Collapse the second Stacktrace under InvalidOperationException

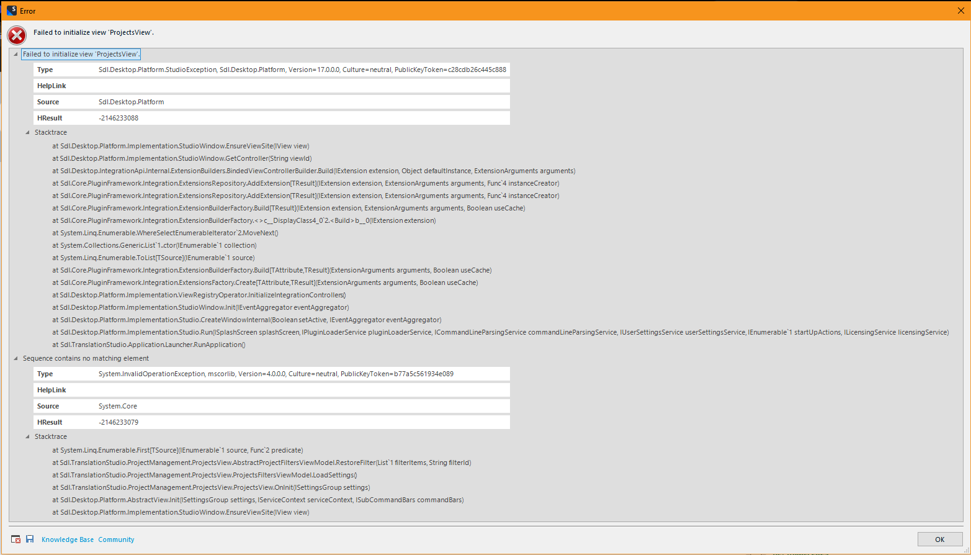click(27, 436)
